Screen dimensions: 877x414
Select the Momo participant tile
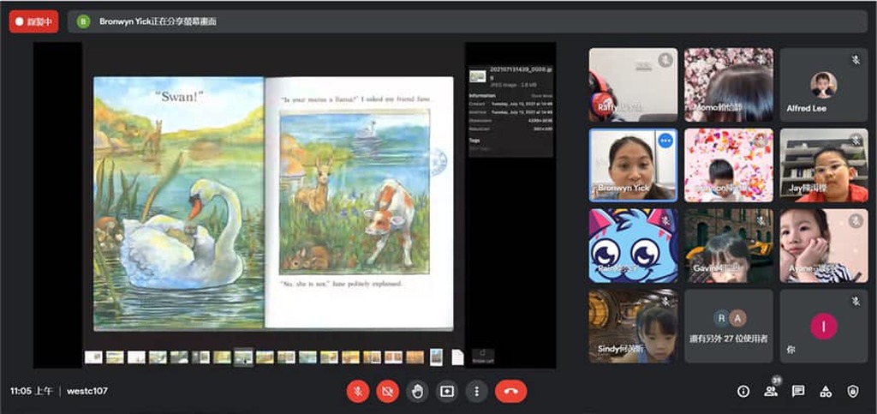coord(729,85)
